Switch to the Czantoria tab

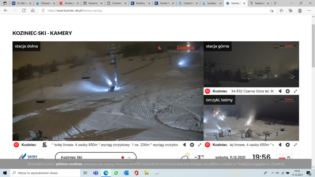tap(188, 3)
